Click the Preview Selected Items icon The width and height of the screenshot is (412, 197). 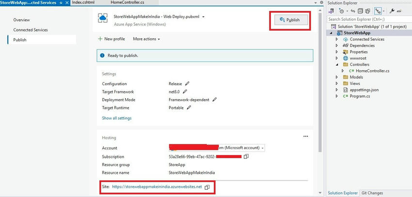coord(399,11)
